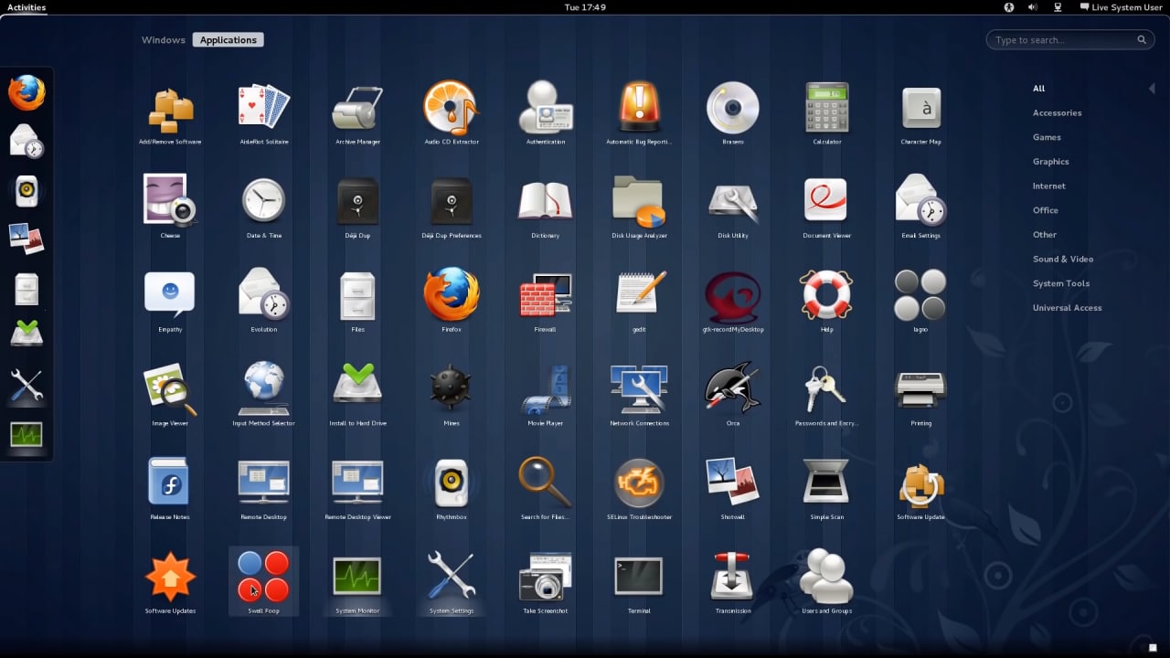Viewport: 1170px width, 658px height.
Task: Select the Internet category
Action: 1049,186
